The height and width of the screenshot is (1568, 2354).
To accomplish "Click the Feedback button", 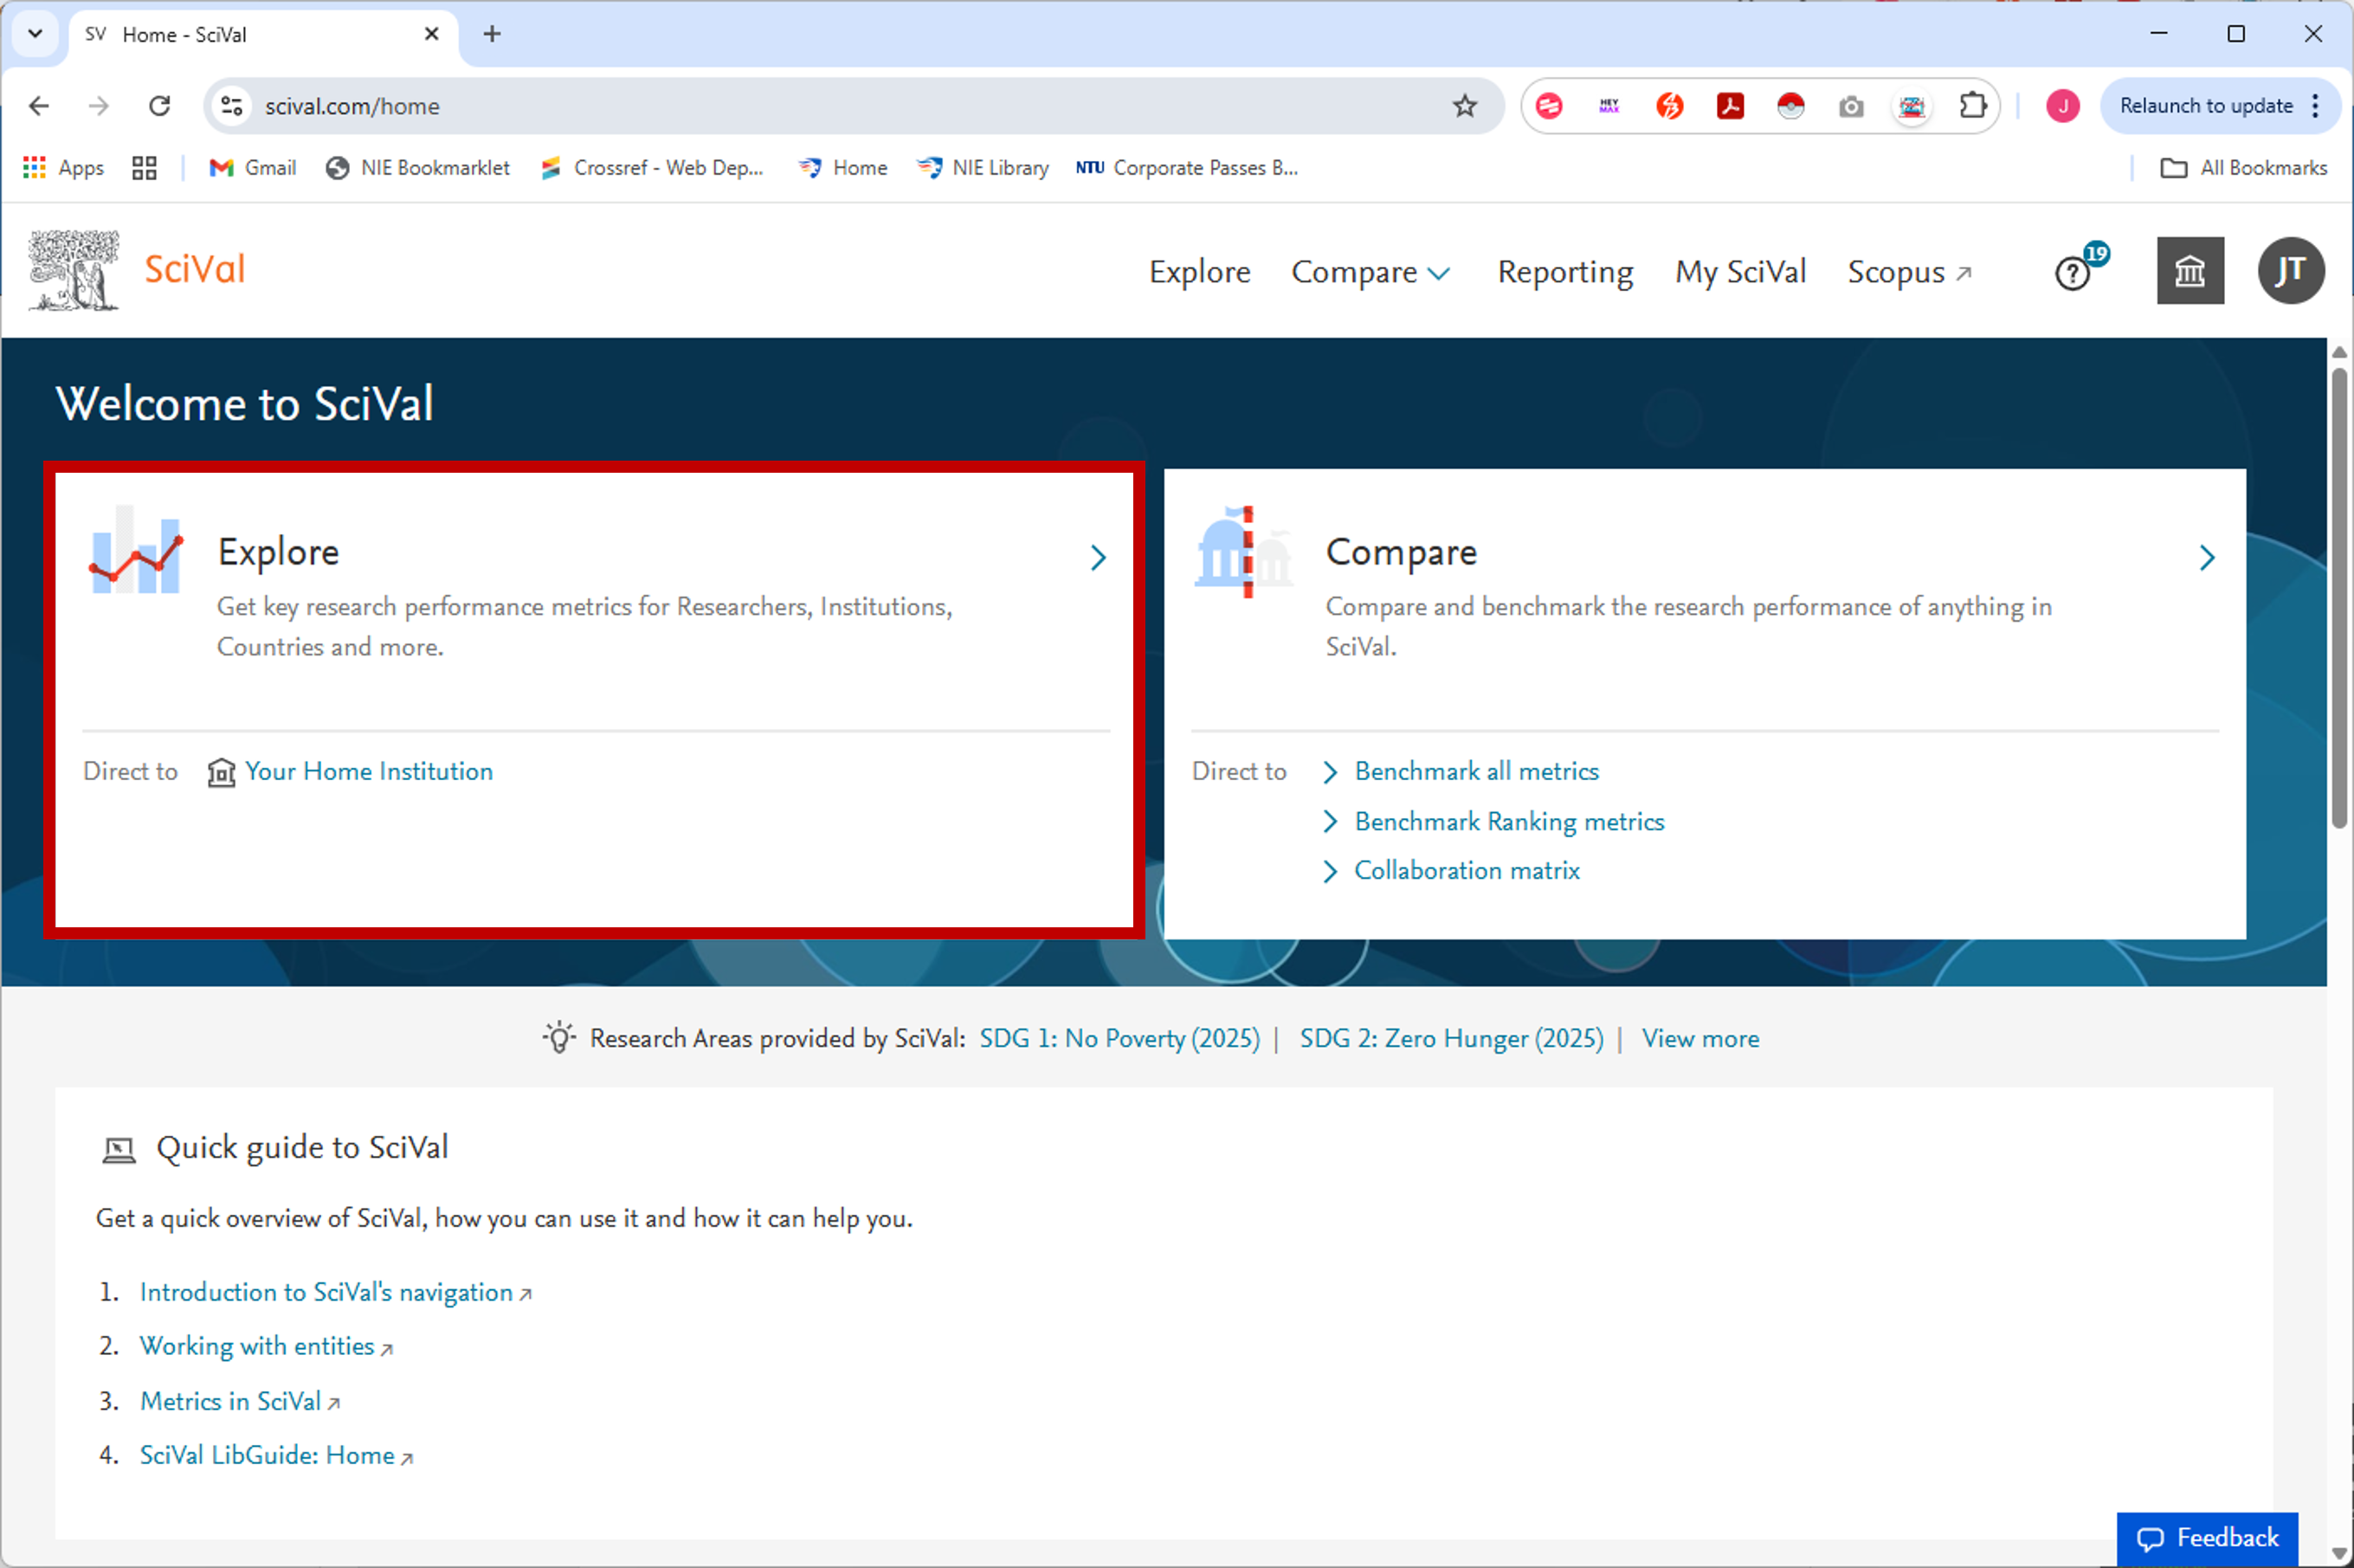I will pyautogui.click(x=2207, y=1537).
